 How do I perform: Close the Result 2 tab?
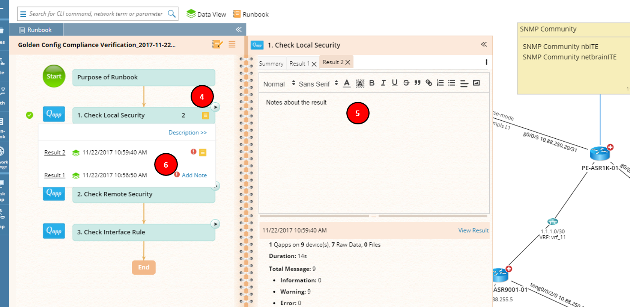(348, 62)
